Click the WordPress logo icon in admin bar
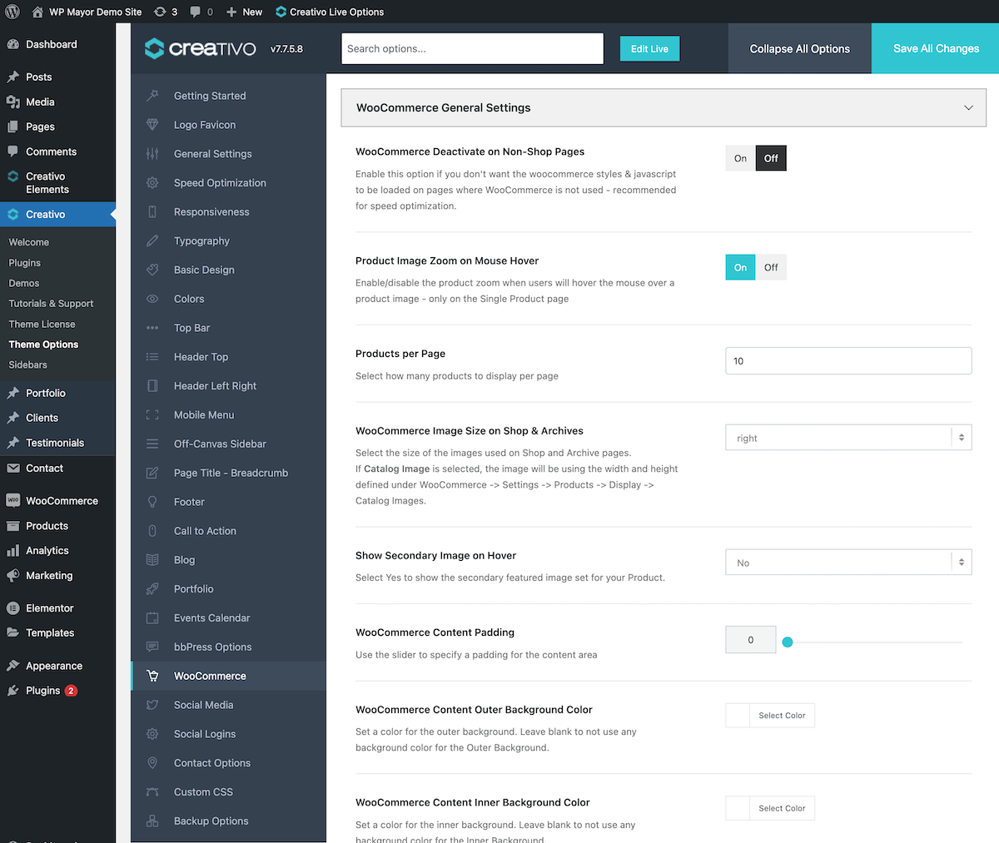Viewport: 999px width, 843px height. pyautogui.click(x=12, y=12)
